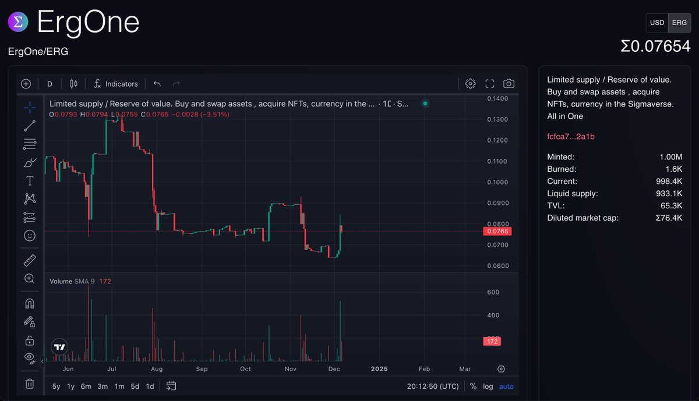Viewport: 699px width, 401px height.
Task: Set chart range to 5y
Action: [x=56, y=386]
